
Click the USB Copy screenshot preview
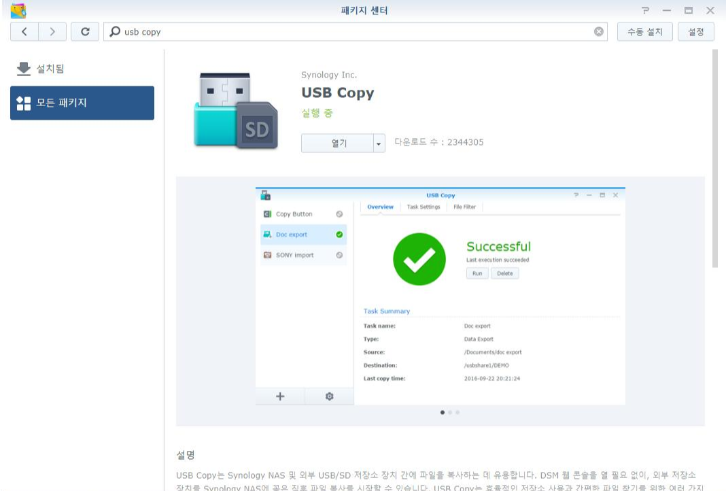(440, 297)
